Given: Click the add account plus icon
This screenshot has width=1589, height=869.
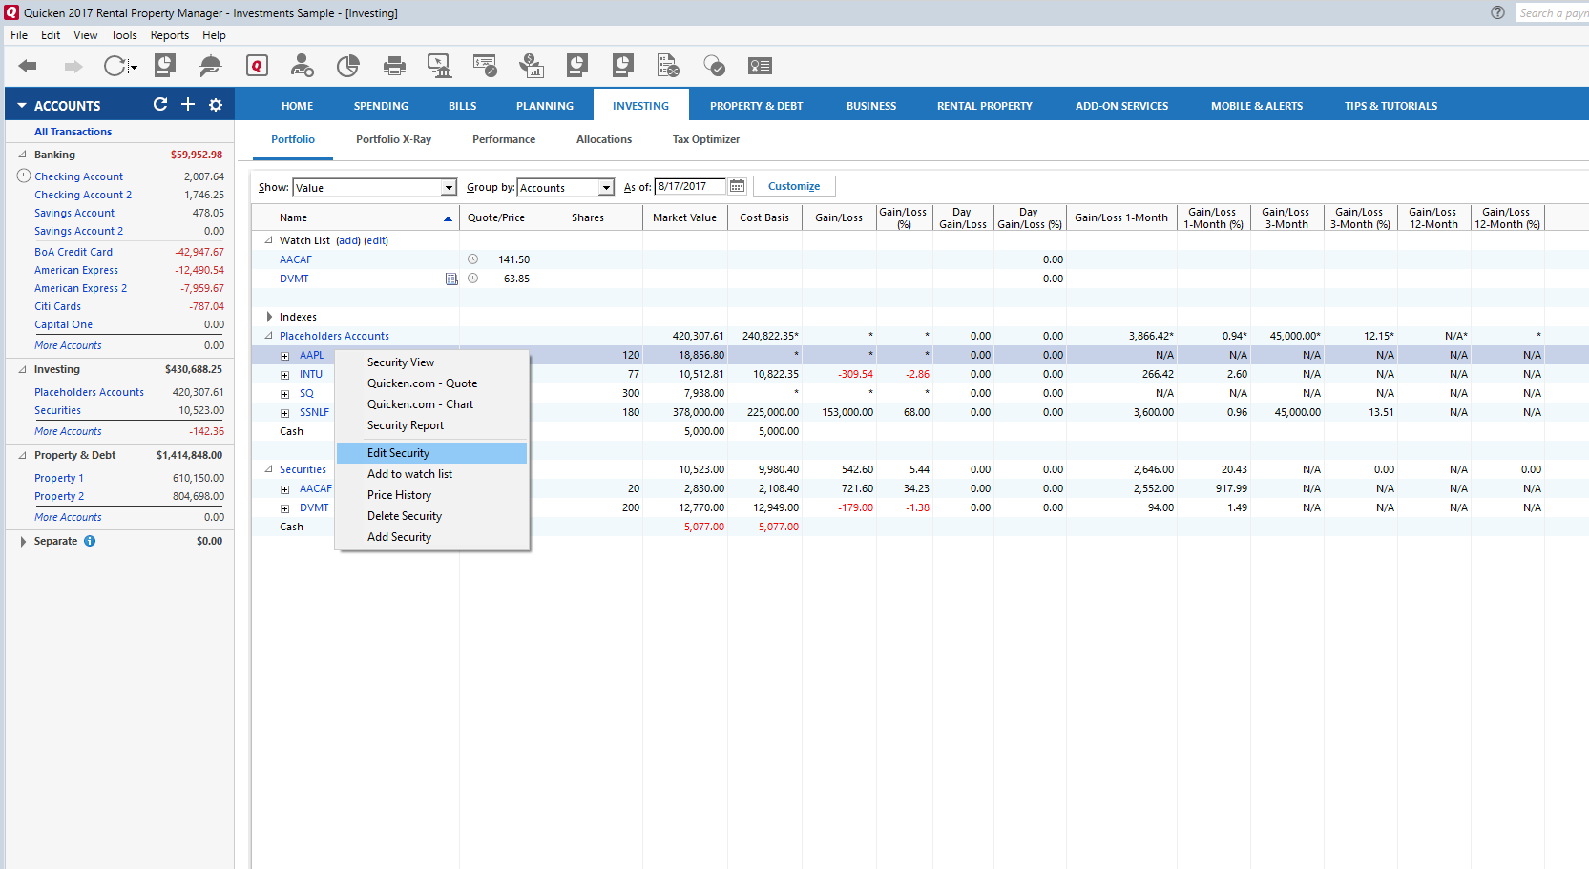Looking at the screenshot, I should point(188,105).
